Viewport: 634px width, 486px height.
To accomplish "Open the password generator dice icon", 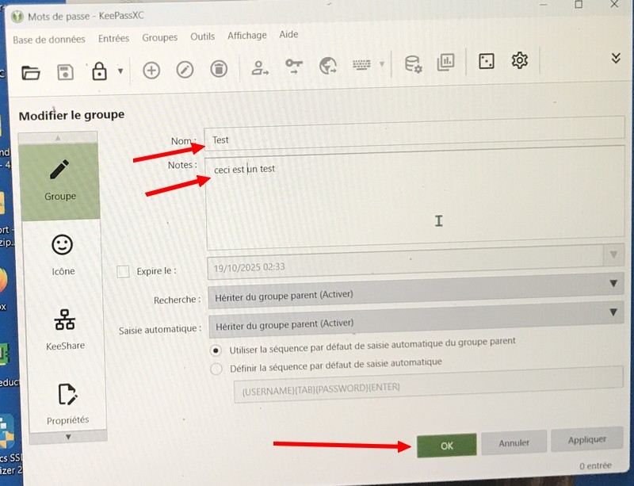I will click(x=486, y=61).
